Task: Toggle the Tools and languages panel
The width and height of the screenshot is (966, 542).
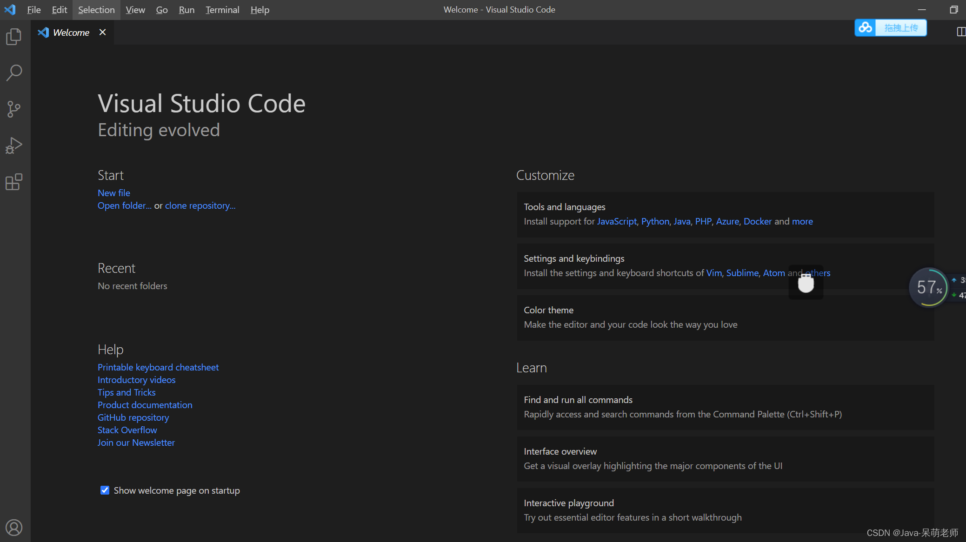Action: click(565, 206)
